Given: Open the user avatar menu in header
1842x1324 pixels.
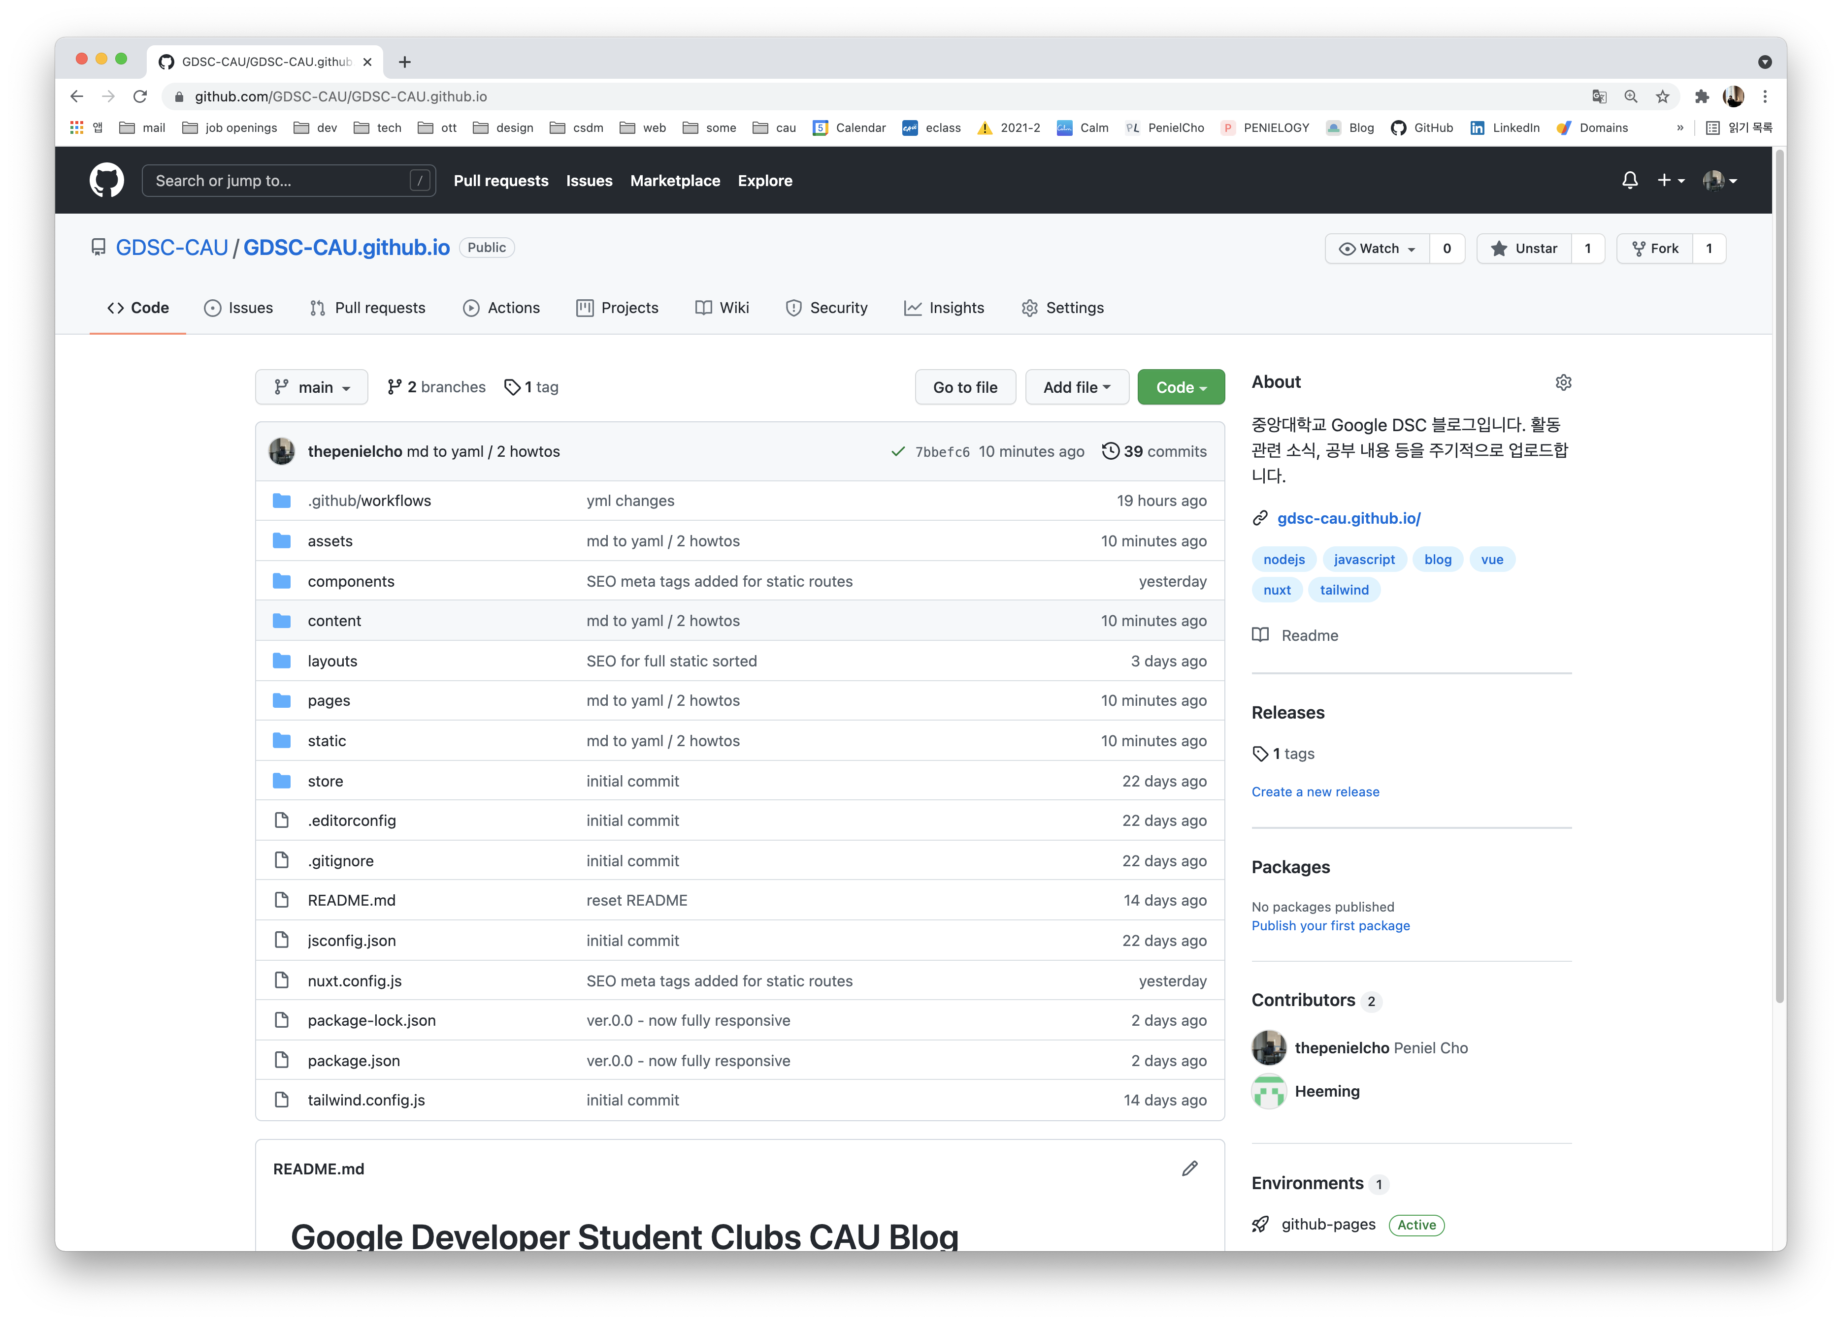Looking at the screenshot, I should (1719, 180).
